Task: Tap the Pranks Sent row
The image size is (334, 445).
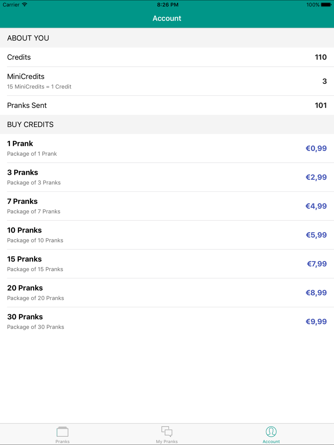Action: click(167, 105)
